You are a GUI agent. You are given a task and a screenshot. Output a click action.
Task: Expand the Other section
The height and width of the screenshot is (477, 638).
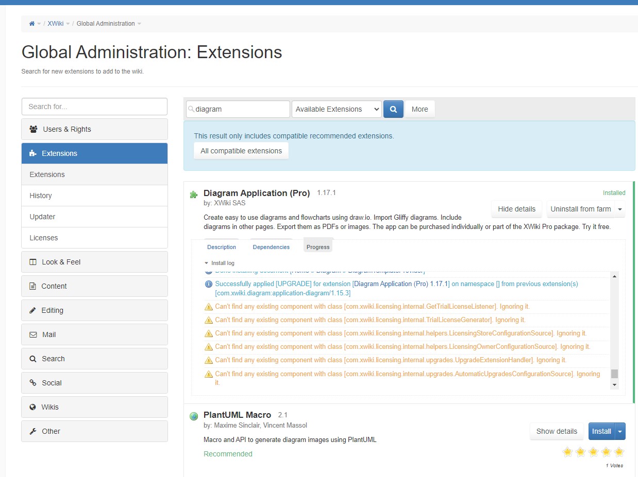[94, 431]
